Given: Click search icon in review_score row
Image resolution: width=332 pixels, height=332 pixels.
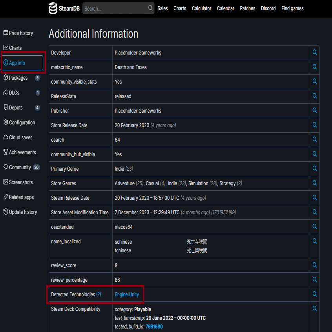Looking at the screenshot, I should 314,265.
